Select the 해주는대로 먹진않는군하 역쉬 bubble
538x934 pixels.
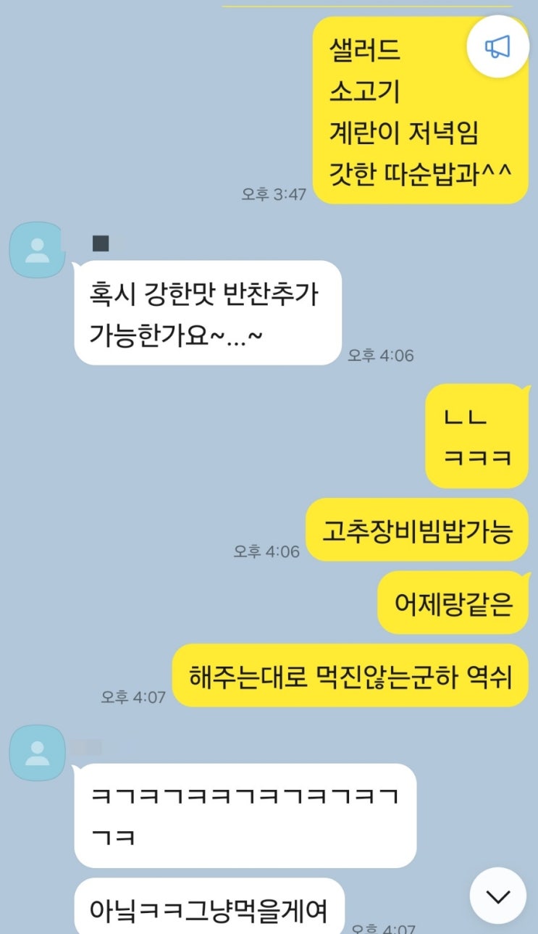point(350,675)
